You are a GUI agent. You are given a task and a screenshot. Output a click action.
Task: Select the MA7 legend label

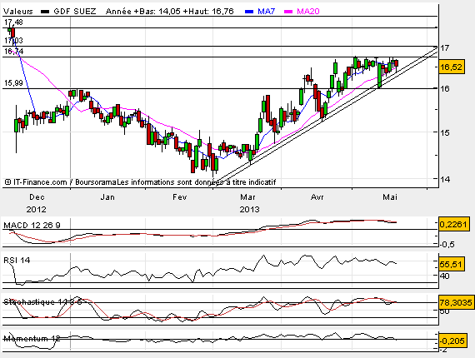click(267, 12)
